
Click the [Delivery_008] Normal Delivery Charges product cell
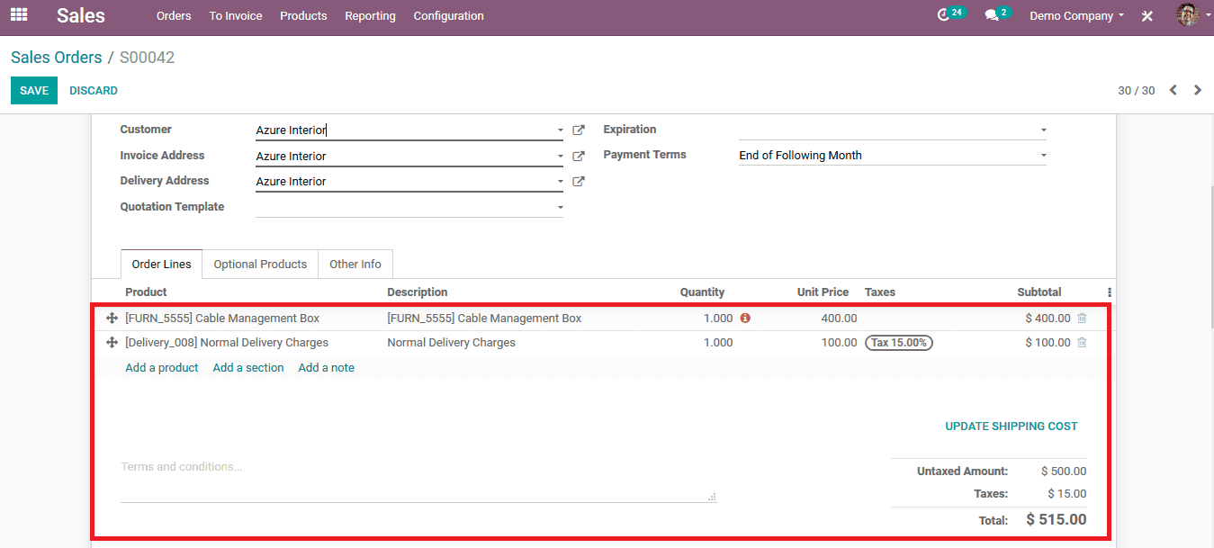tap(227, 343)
